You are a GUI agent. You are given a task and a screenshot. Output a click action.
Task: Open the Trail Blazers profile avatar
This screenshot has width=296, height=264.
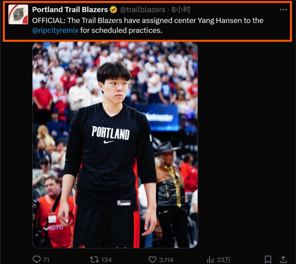click(18, 14)
